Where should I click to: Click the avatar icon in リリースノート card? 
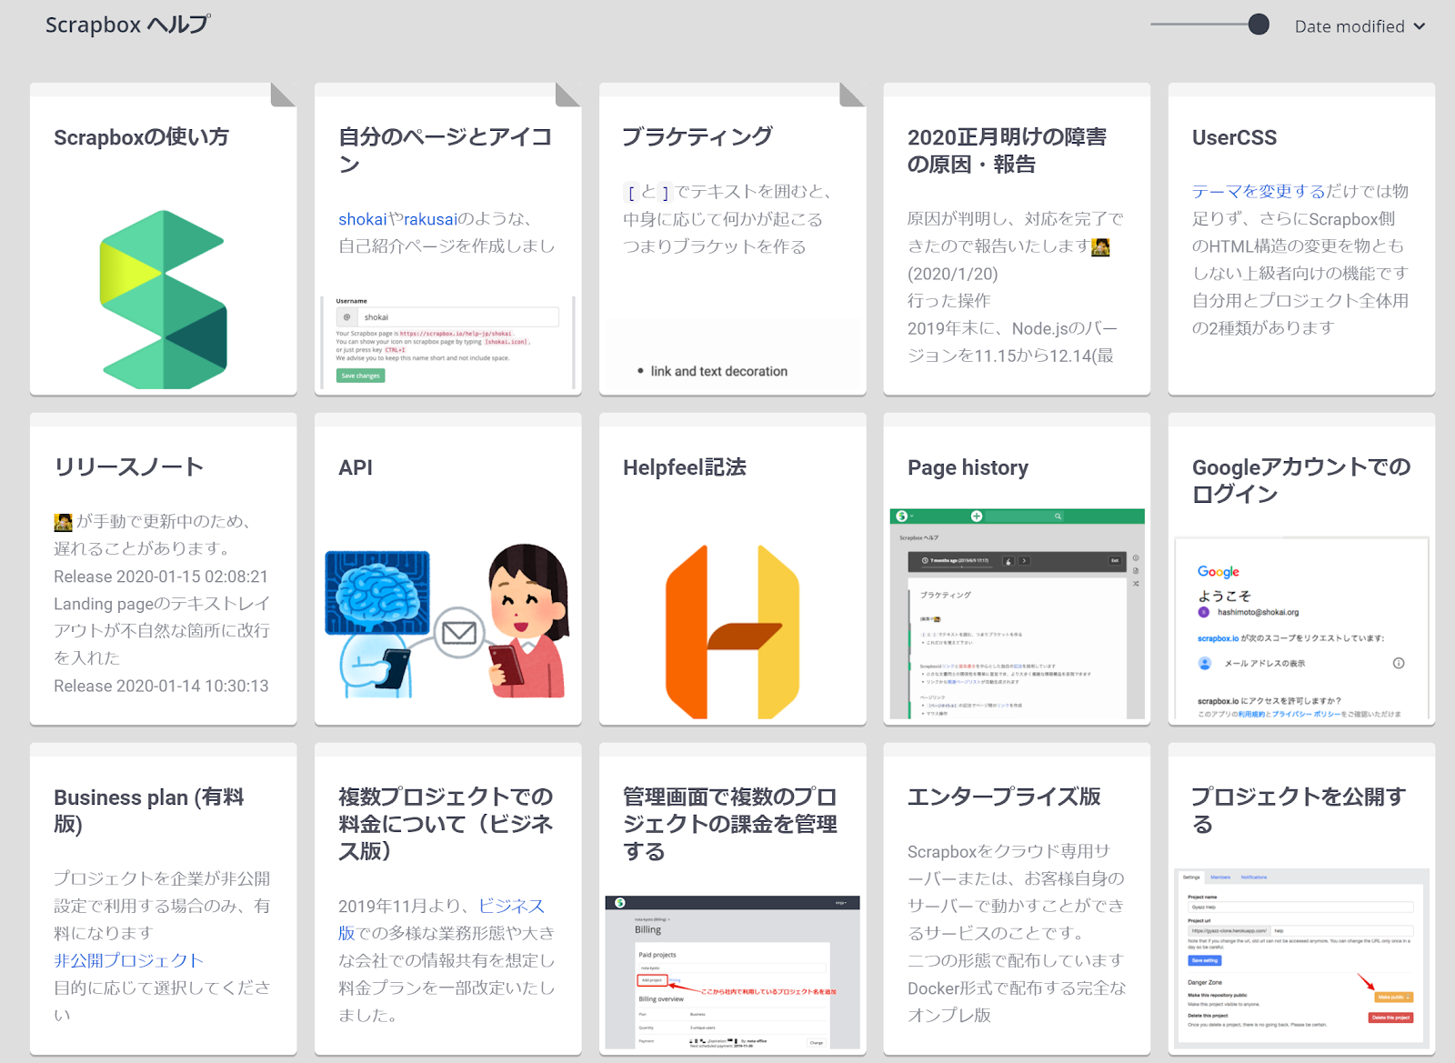pos(63,522)
